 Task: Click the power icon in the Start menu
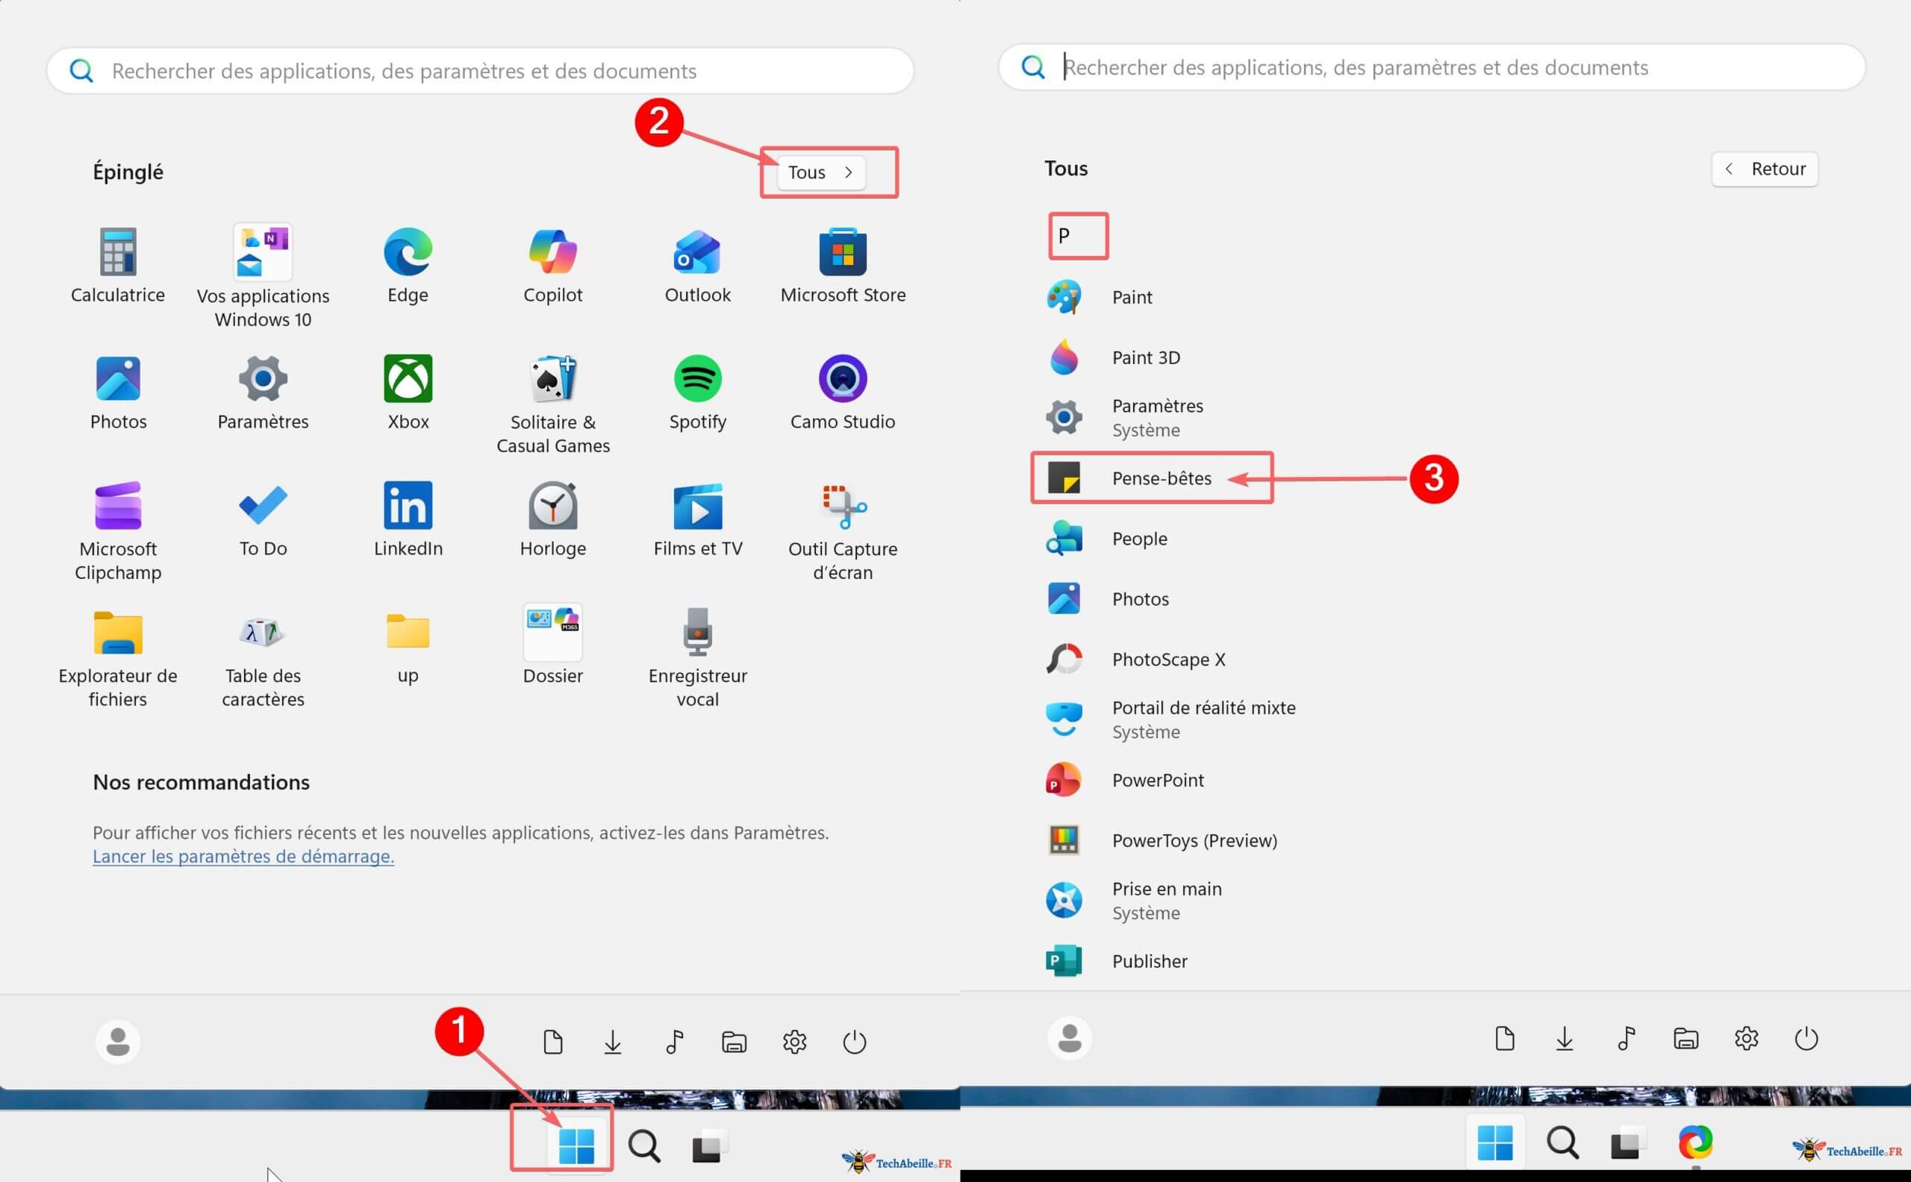pyautogui.click(x=853, y=1041)
